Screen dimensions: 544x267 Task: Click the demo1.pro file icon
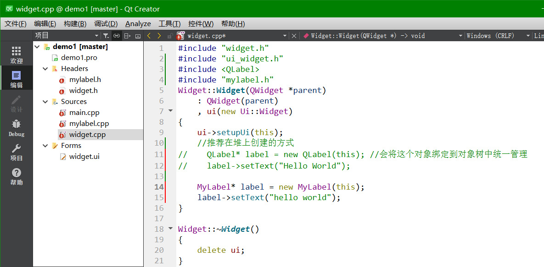tap(55, 58)
